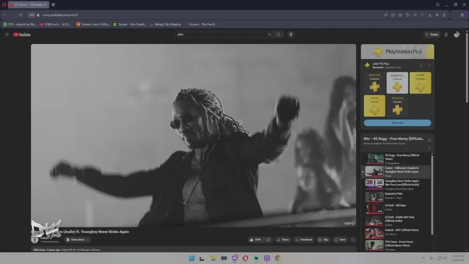The width and height of the screenshot is (469, 264).
Task: Like the video with thumbs up
Action: click(255, 240)
